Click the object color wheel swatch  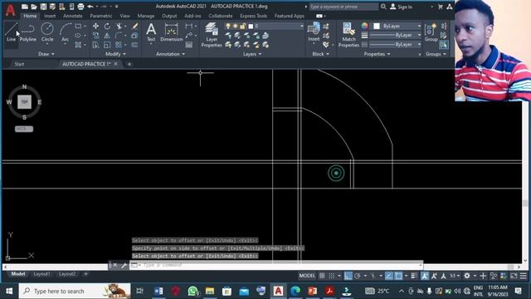pos(364,26)
